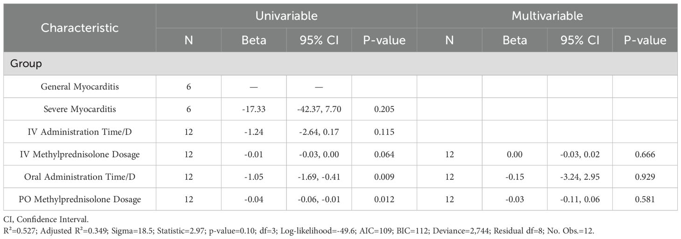Select the P-value cell 0.205
Screen dimensions: 681x239
(384, 109)
